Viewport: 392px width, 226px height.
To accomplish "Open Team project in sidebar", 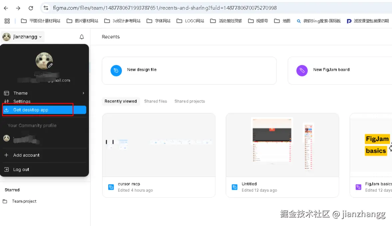I will [24, 201].
